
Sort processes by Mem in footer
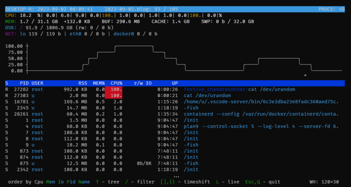pyautogui.click(x=51, y=182)
